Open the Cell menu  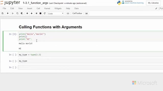pyautogui.click(x=38, y=8)
